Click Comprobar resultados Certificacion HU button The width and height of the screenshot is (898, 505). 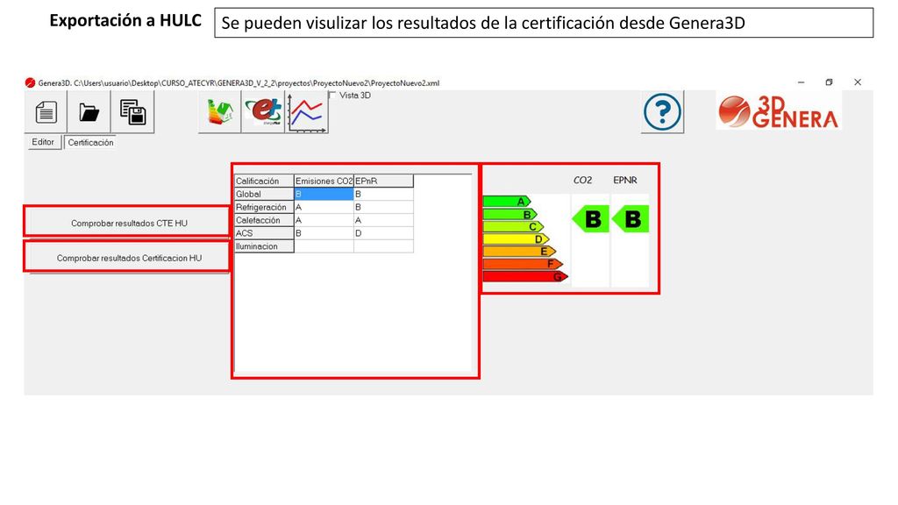[129, 258]
